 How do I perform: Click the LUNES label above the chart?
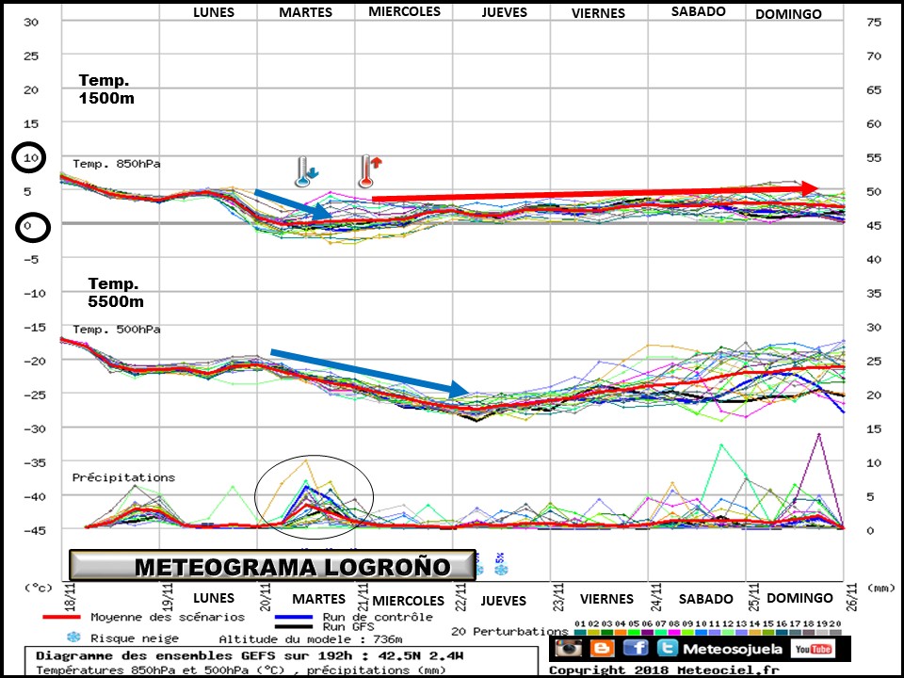coord(214,12)
